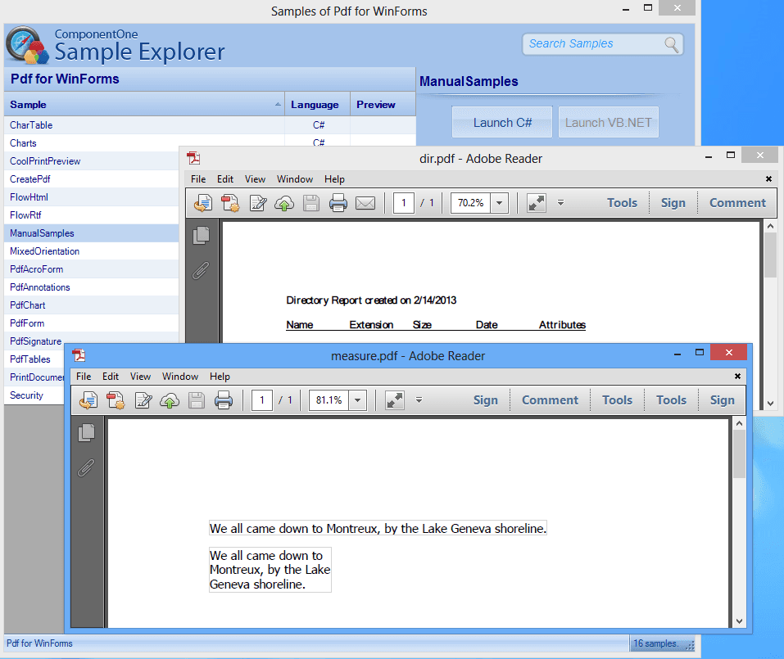The image size is (784, 659).
Task: Click the print icon in dir.pdf toolbar
Action: click(338, 203)
